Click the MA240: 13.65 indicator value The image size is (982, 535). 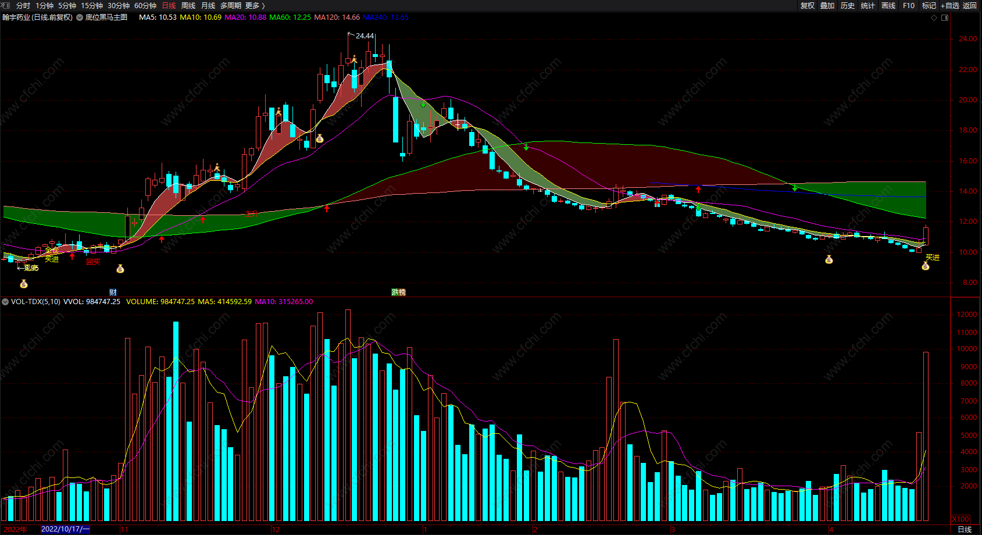point(385,17)
